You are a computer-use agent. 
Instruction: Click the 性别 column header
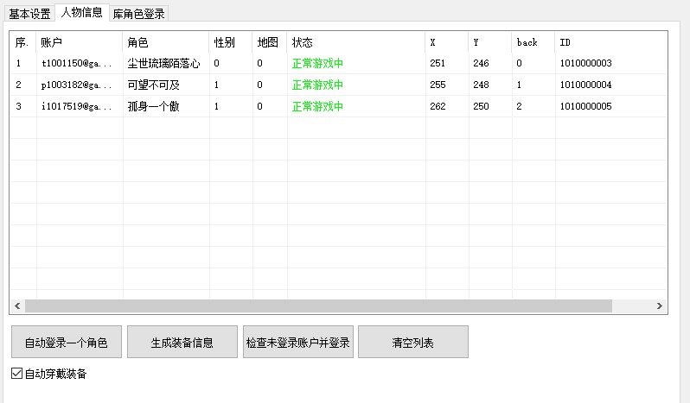231,42
